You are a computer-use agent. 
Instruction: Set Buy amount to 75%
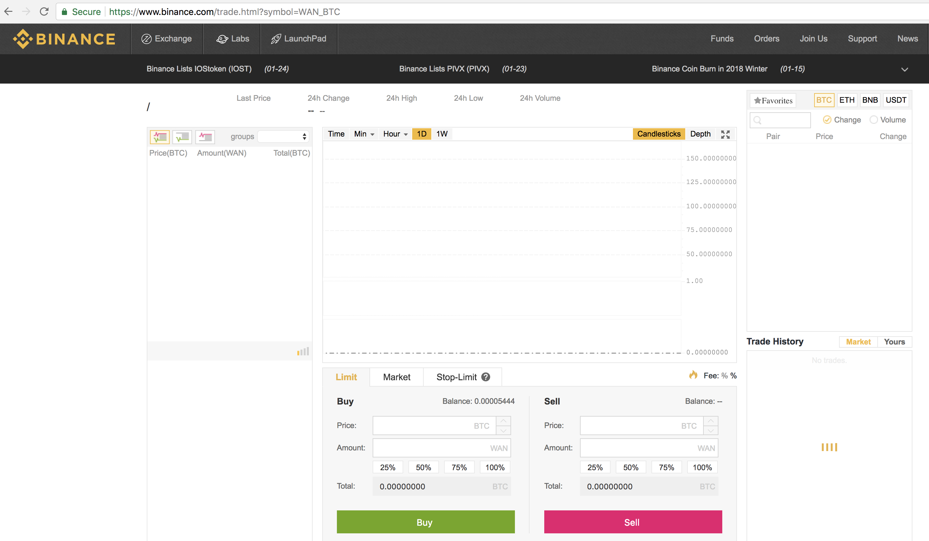coord(459,467)
